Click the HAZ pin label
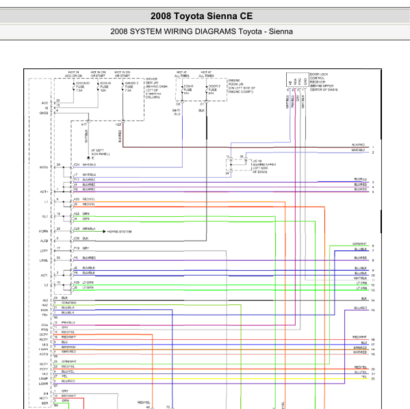The height and width of the screenshot is (409, 410). coord(44,306)
